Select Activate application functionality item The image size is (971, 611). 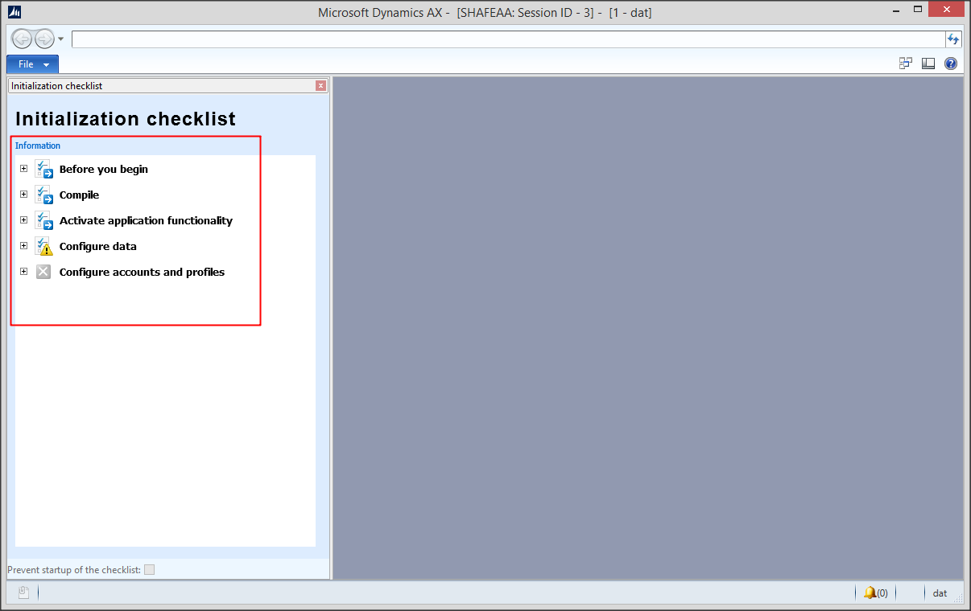(x=146, y=221)
